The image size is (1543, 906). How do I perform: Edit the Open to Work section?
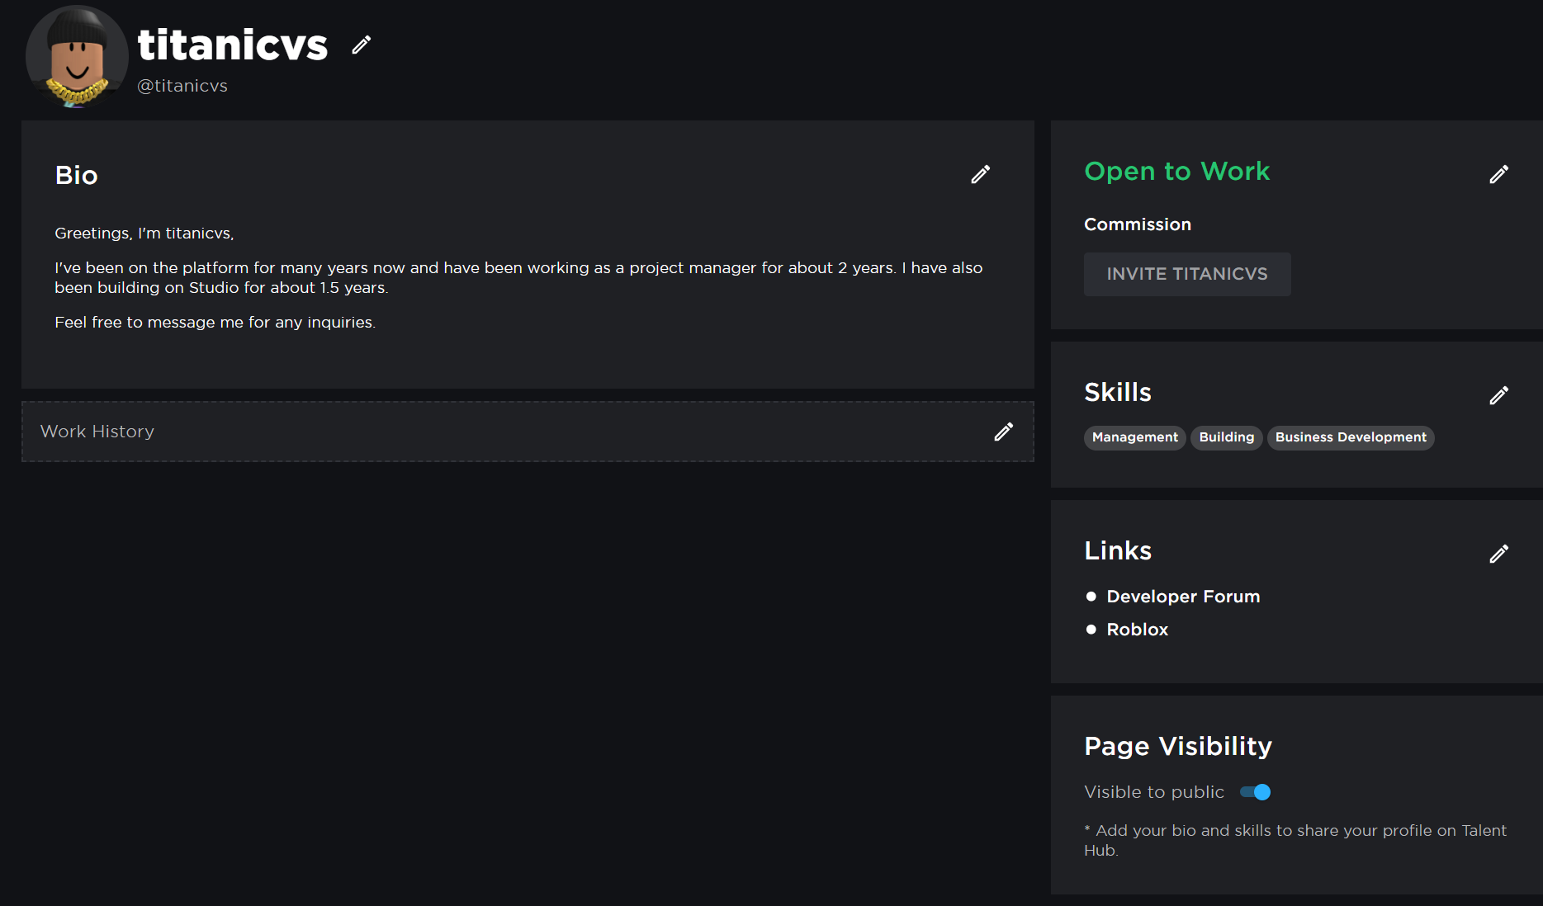point(1499,173)
